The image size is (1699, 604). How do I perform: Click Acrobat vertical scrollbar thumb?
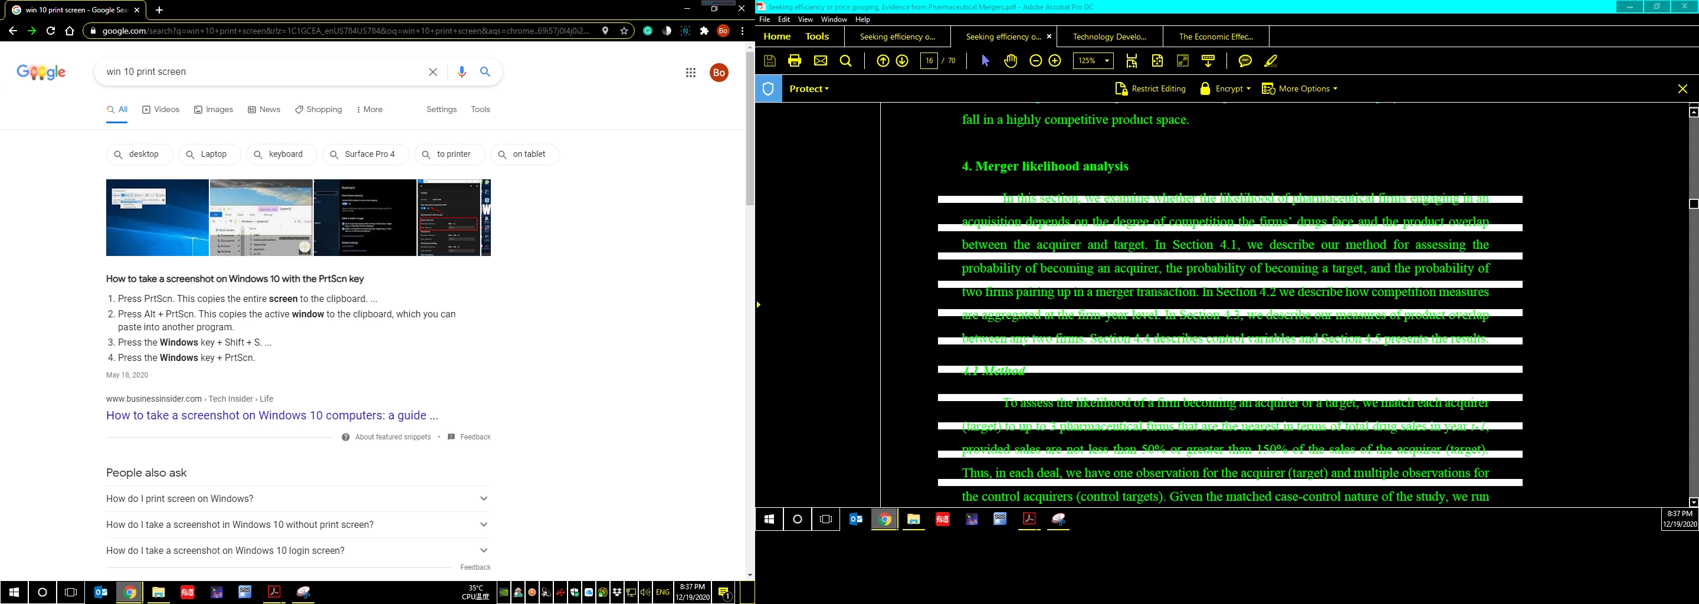[x=1693, y=203]
